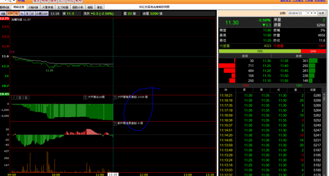Toggle the % percentage scale button
This screenshot has height=176, width=330.
22,14
